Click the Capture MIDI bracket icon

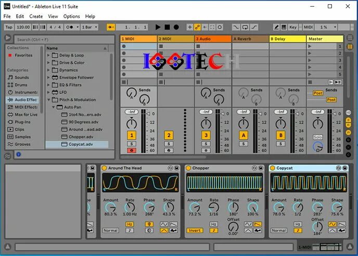click(x=212, y=27)
